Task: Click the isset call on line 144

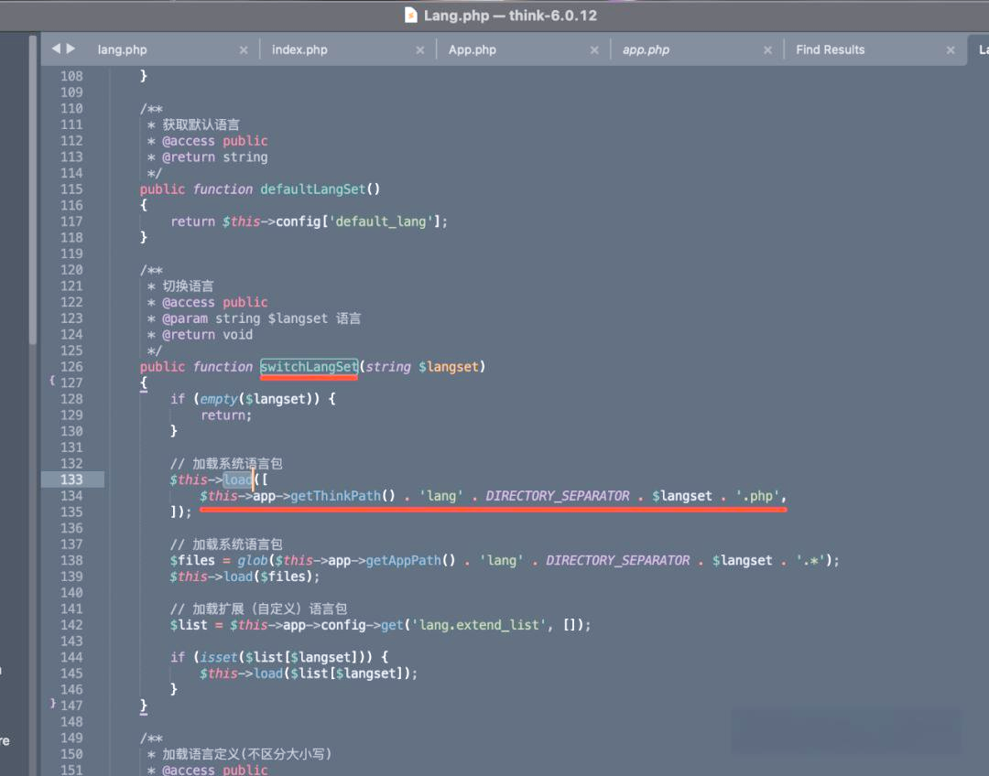Action: click(219, 657)
